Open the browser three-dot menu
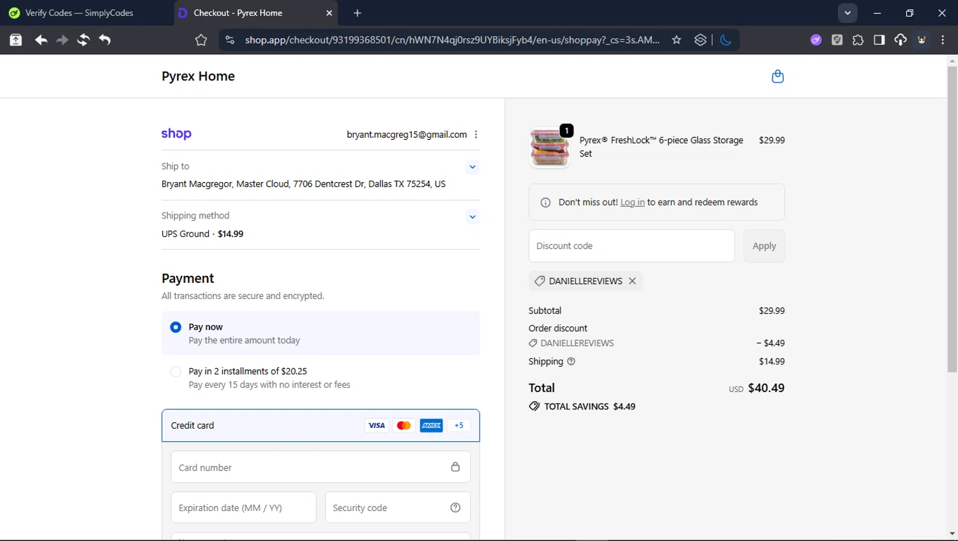This screenshot has width=958, height=541. [943, 40]
